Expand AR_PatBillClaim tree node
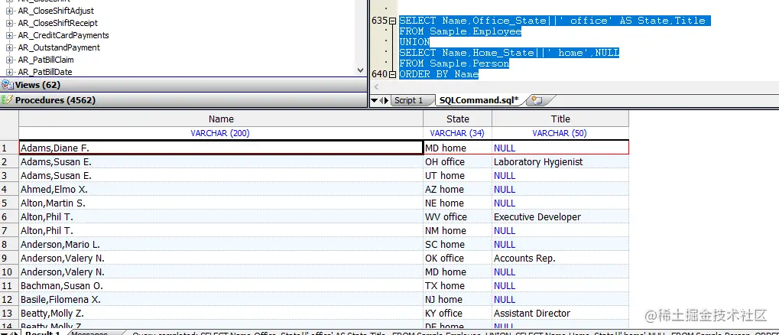779x335 pixels. point(9,60)
